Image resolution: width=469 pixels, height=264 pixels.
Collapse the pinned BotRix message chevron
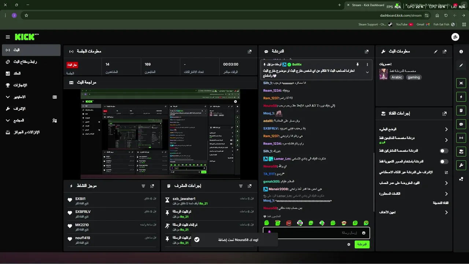(368, 73)
